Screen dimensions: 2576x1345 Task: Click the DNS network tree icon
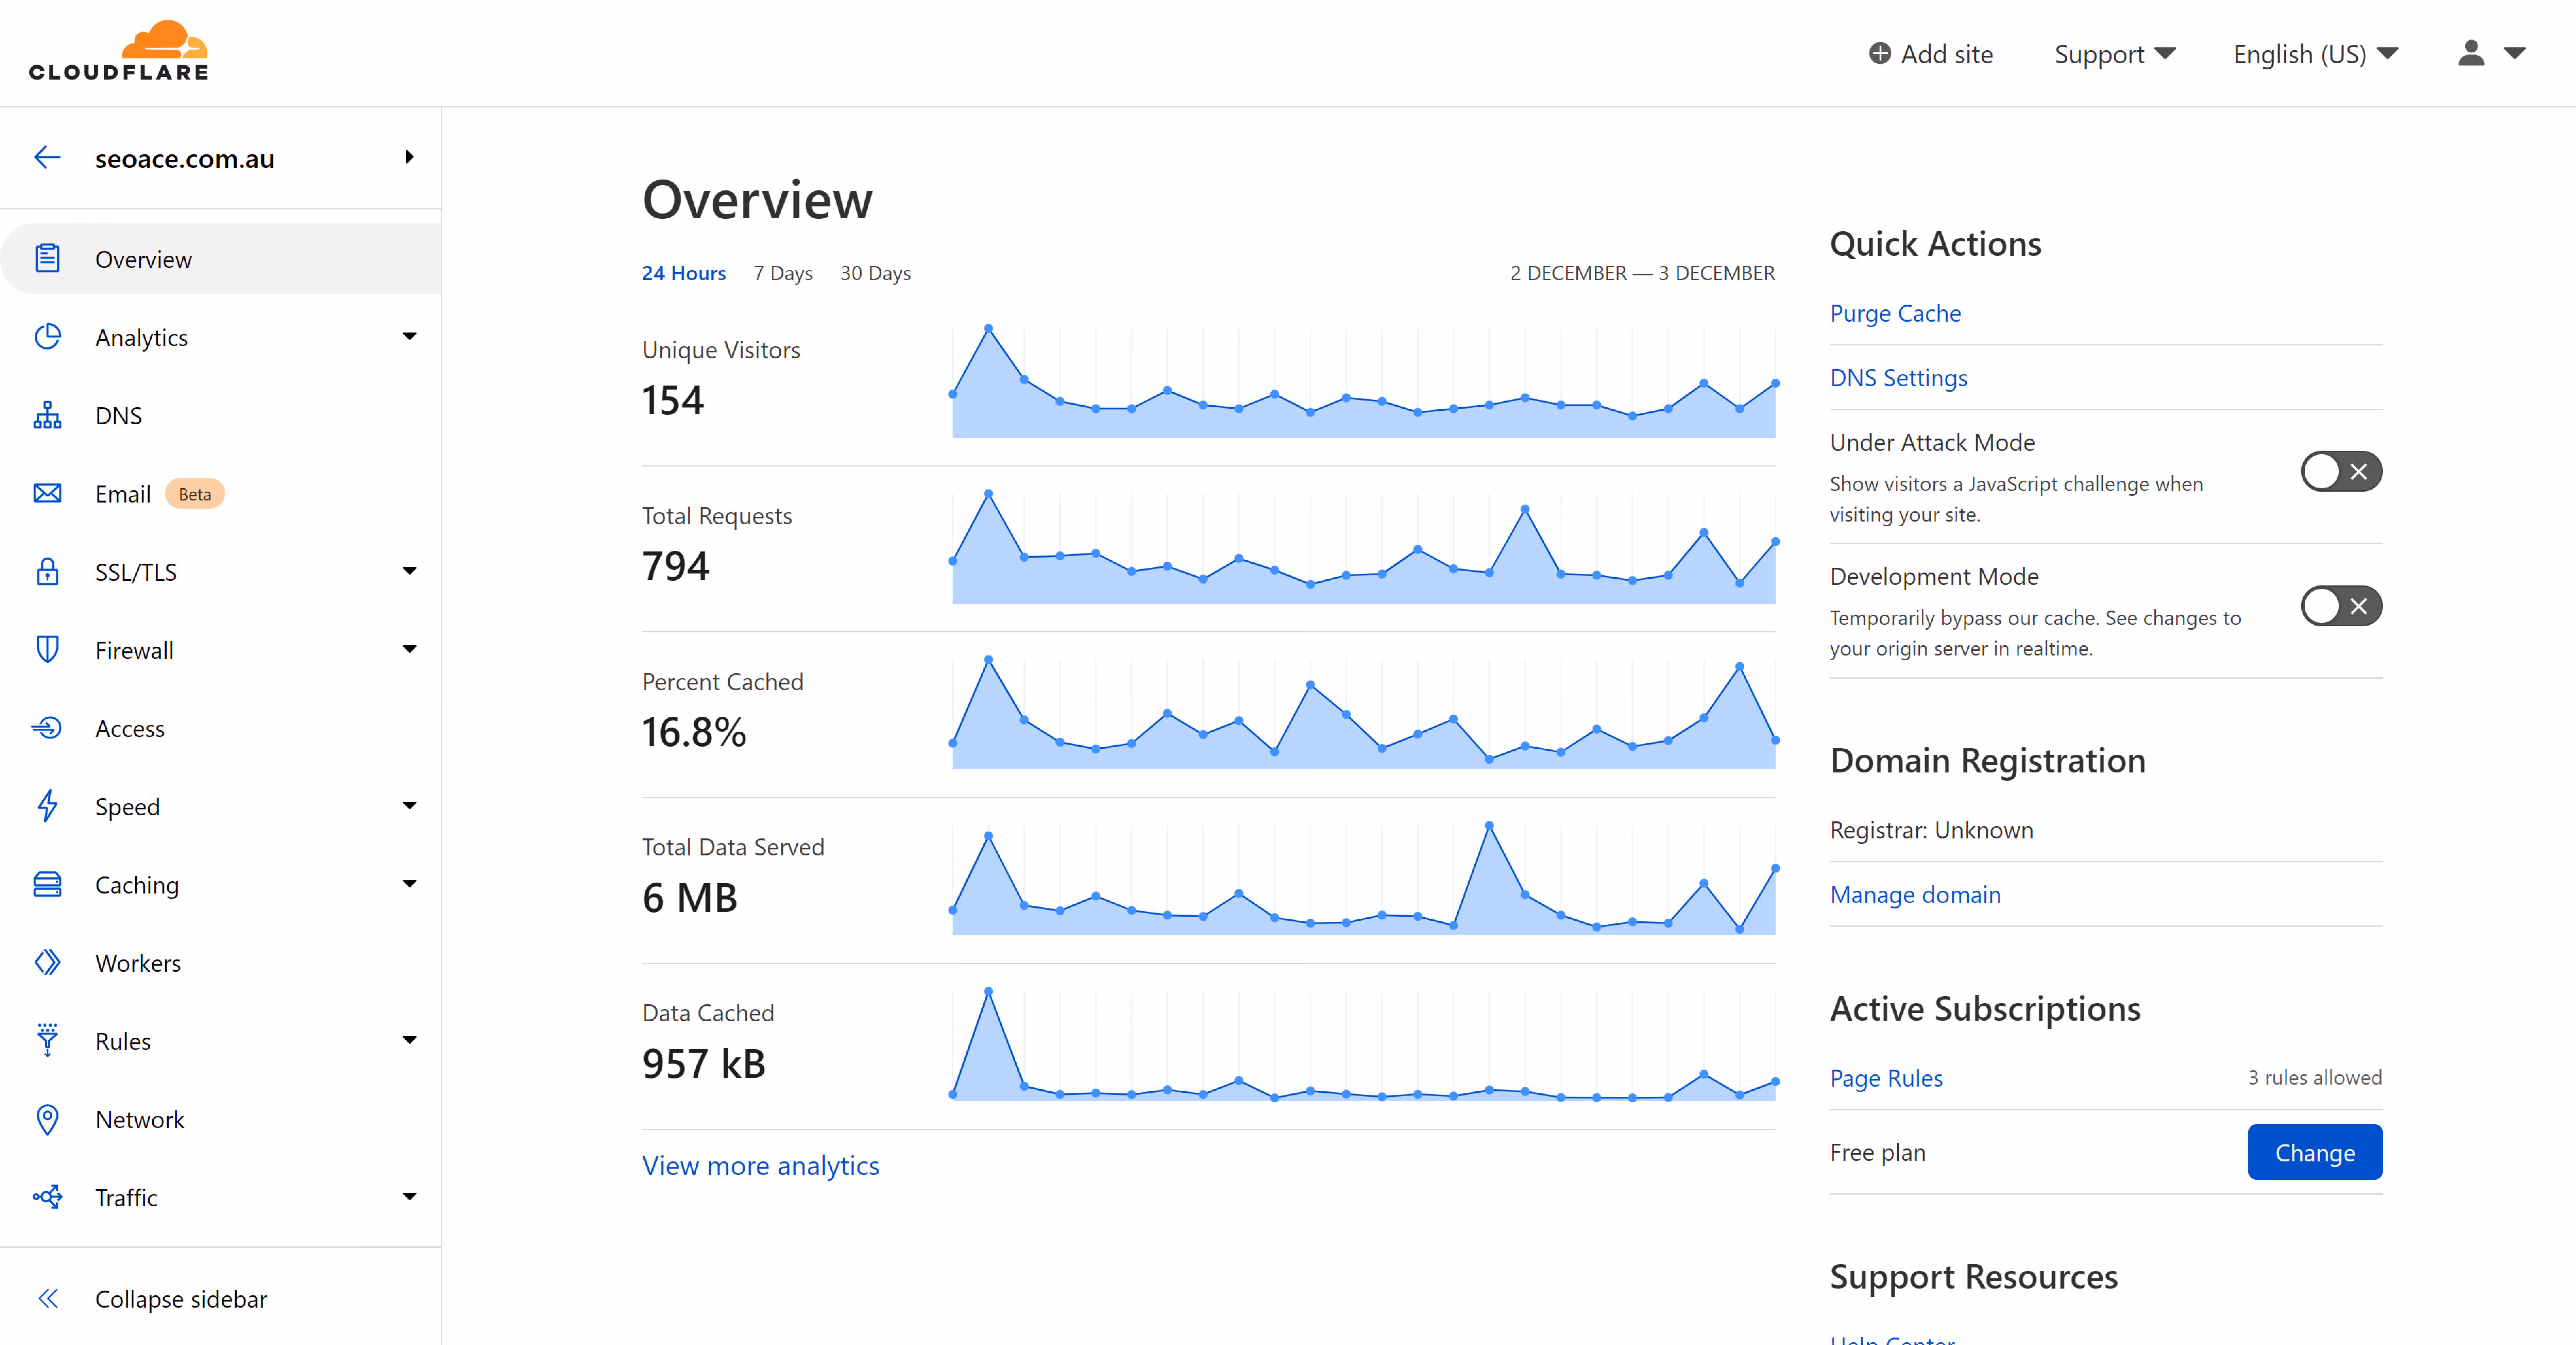(47, 415)
